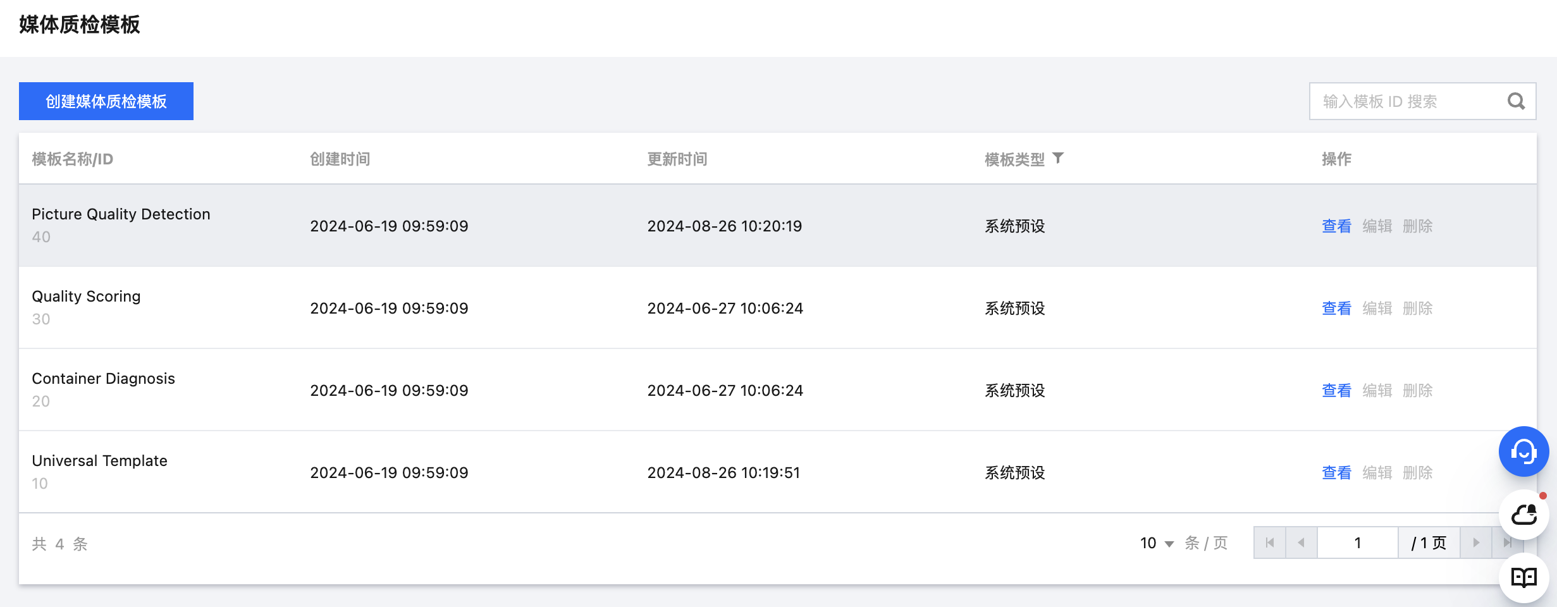Select the Picture Quality Detection row name
This screenshot has height=607, width=1557.
pyautogui.click(x=121, y=214)
